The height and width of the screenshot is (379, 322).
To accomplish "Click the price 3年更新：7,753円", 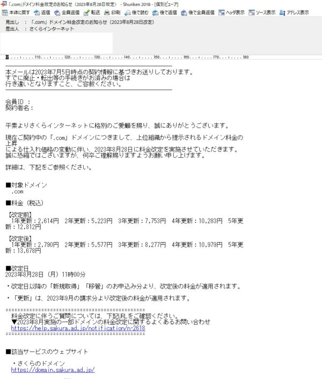I will point(142,221).
